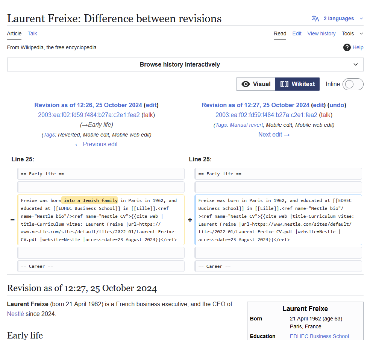Click the language translate icon
Viewport: 373px width, 340px height.
click(x=315, y=18)
